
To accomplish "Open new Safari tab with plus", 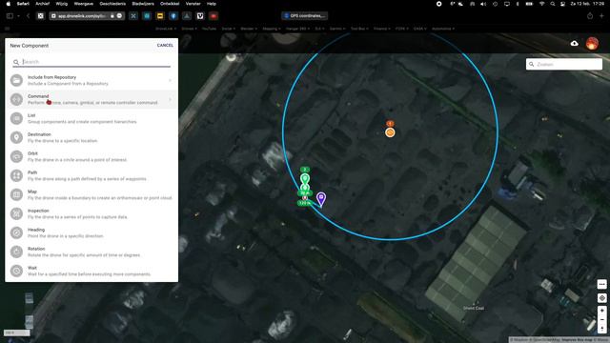I will [x=601, y=16].
